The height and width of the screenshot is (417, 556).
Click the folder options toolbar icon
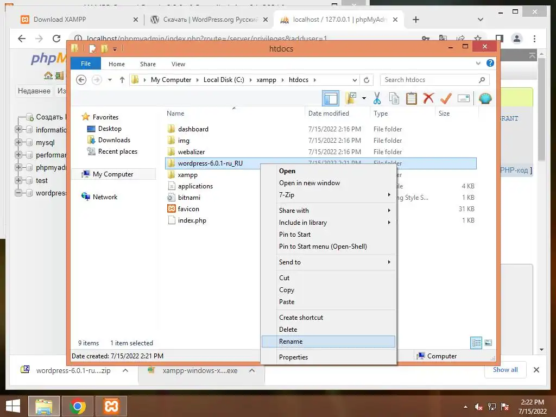(351, 98)
